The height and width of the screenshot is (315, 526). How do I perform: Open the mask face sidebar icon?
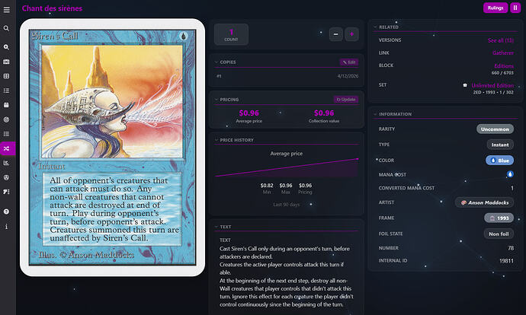click(6, 177)
